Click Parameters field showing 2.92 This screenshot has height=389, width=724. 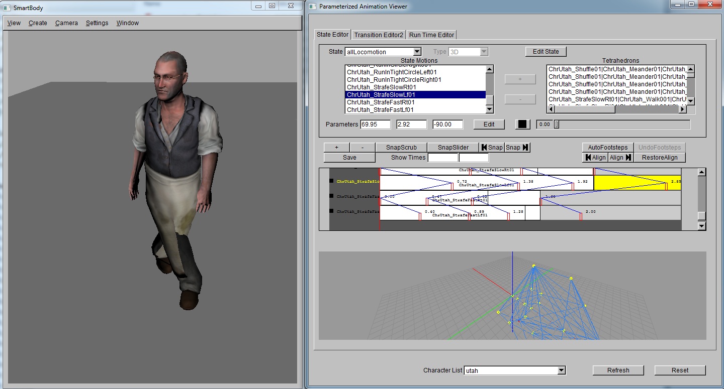[411, 124]
